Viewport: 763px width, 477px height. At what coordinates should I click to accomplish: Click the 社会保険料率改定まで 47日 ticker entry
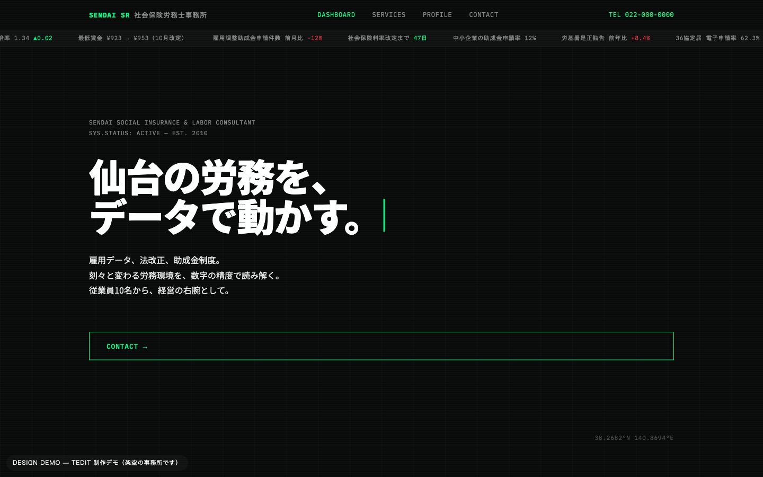(x=387, y=38)
